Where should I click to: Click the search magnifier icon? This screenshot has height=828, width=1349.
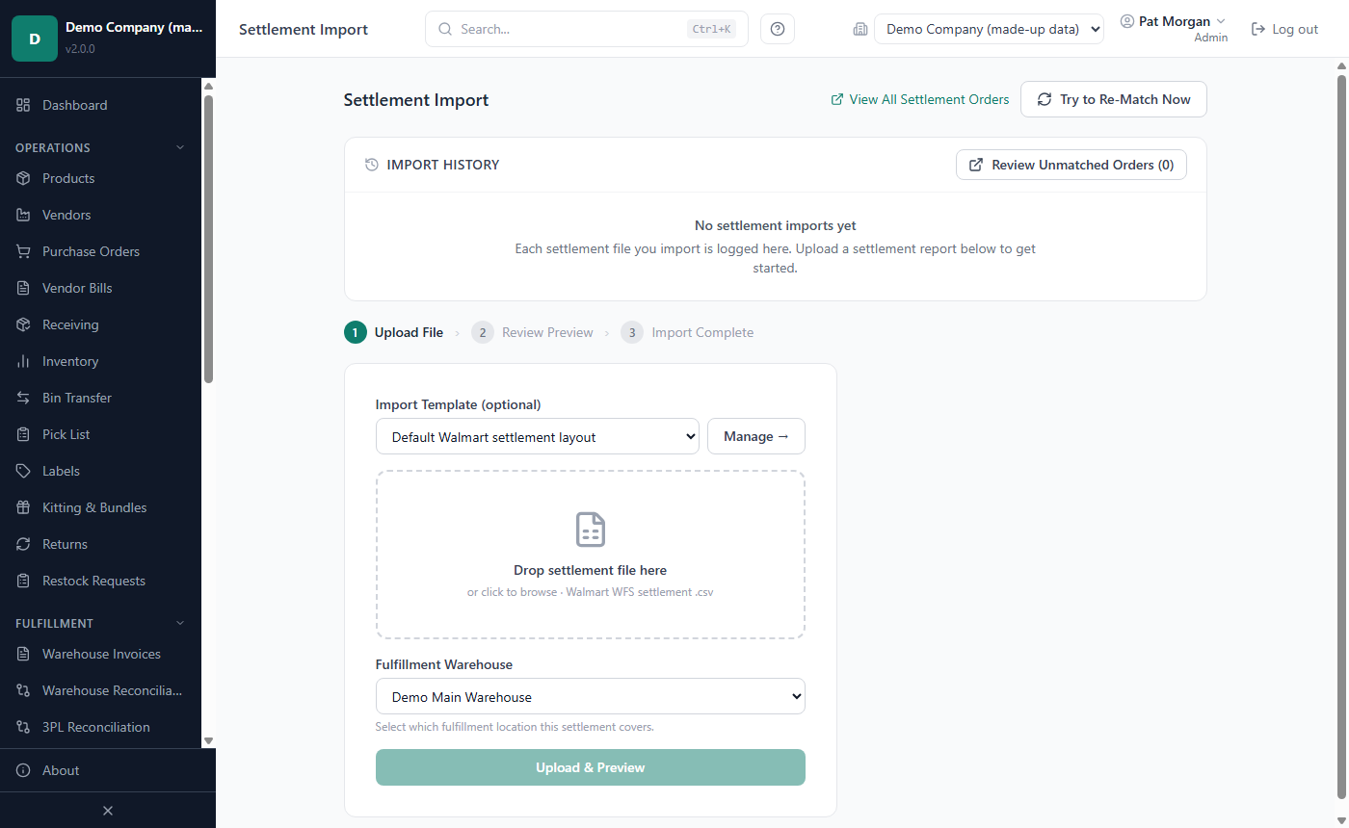445,29
